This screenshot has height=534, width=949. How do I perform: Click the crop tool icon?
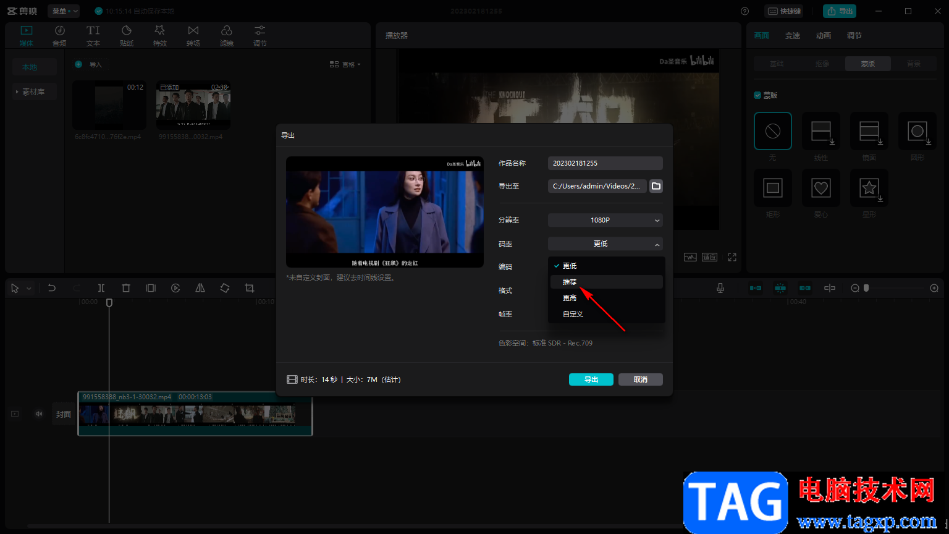(x=250, y=288)
